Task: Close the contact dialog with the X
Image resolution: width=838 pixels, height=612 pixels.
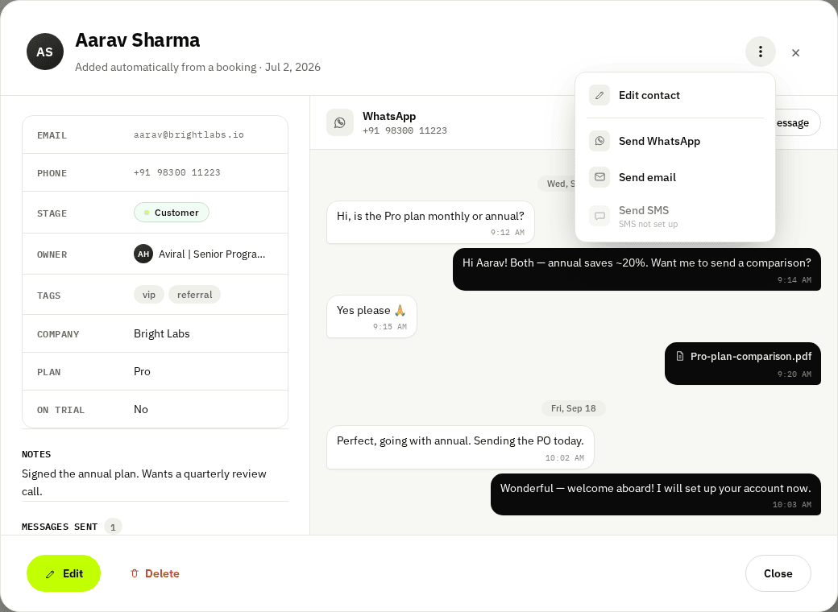Action: tap(795, 52)
